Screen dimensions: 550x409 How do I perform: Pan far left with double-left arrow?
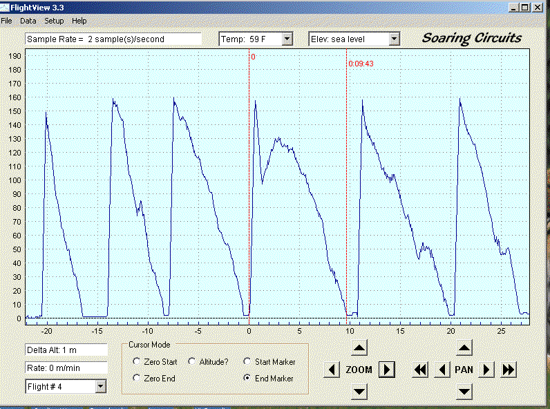point(420,370)
